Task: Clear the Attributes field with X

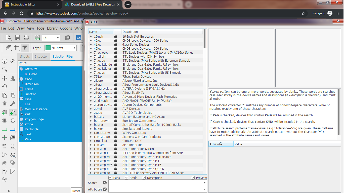Action: click(105, 189)
